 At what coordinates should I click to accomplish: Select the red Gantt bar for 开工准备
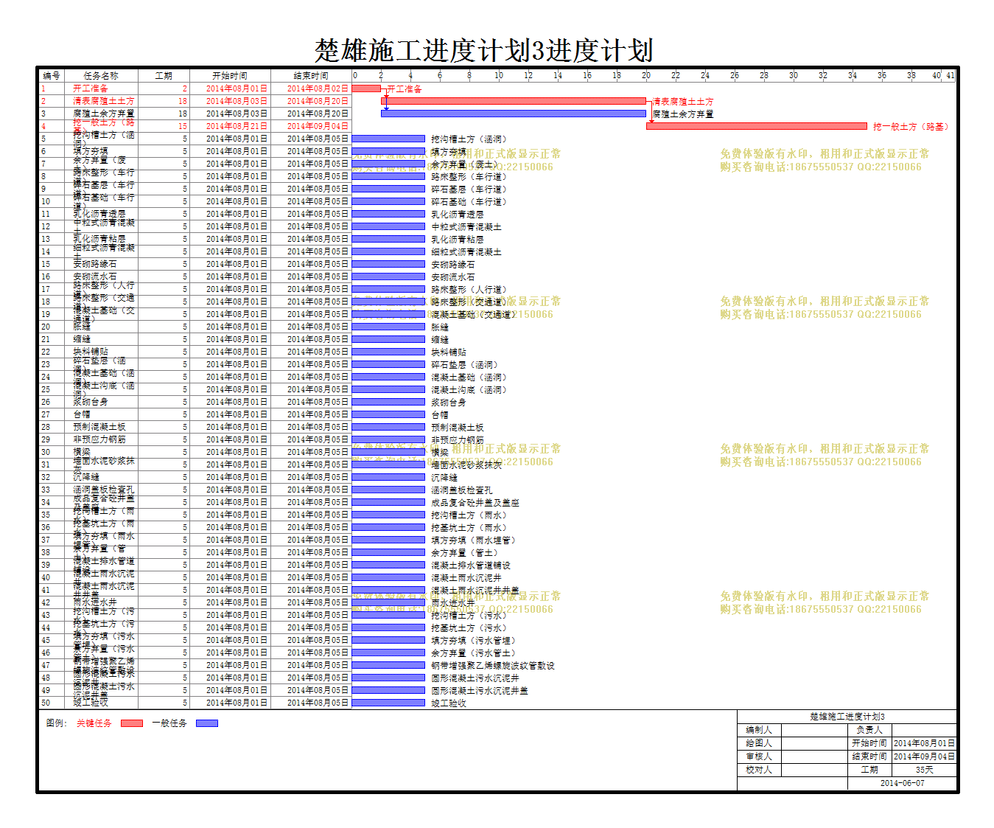coord(366,88)
